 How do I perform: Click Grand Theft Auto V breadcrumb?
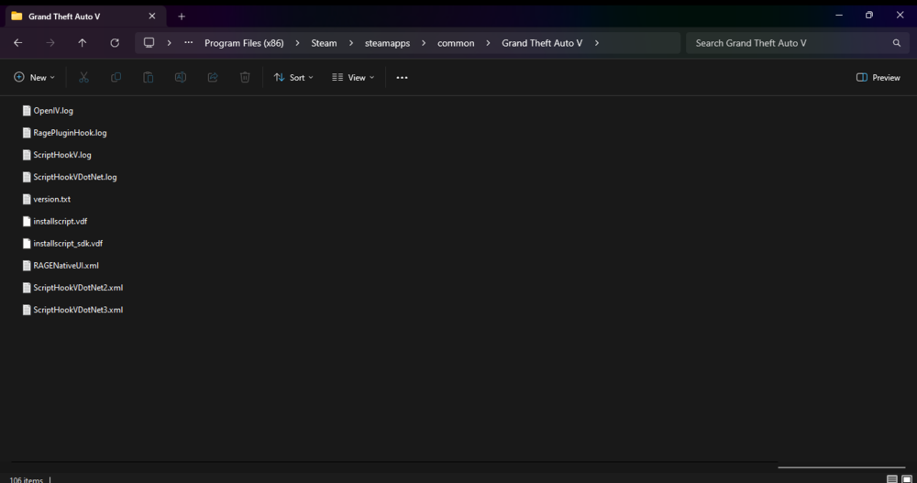542,43
